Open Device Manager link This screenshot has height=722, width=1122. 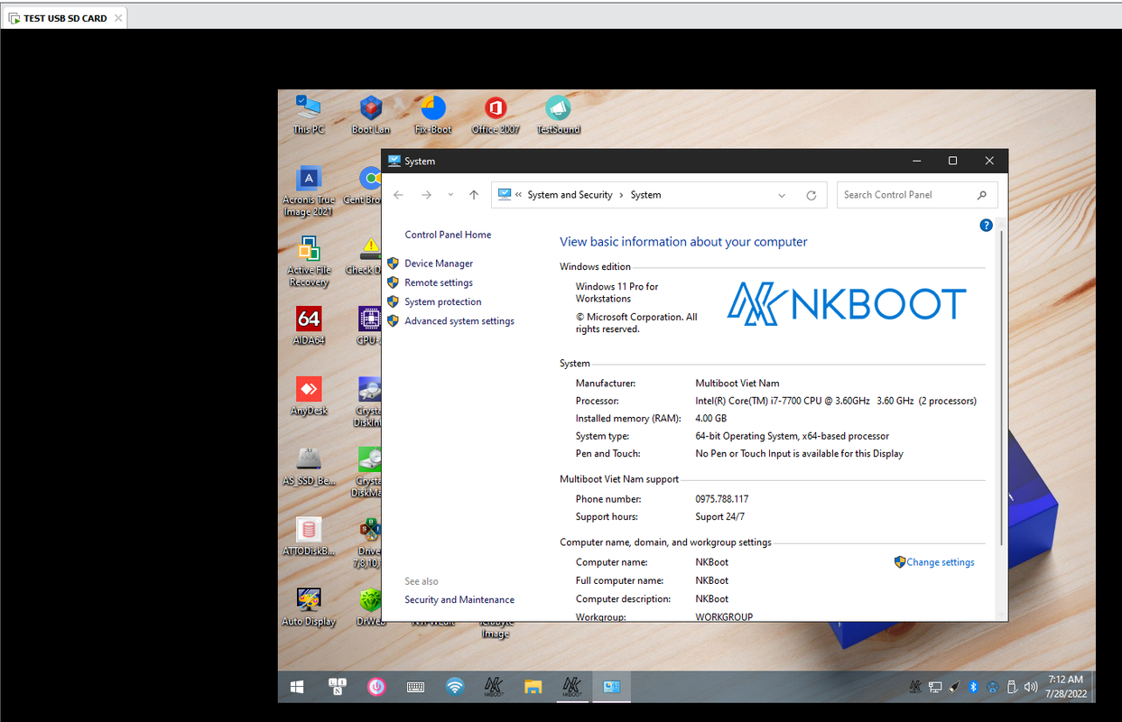[439, 264]
